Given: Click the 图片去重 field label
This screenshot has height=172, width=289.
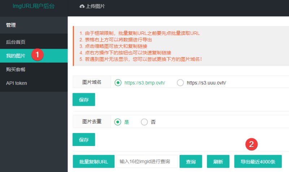Looking at the screenshot, I should (x=92, y=121).
